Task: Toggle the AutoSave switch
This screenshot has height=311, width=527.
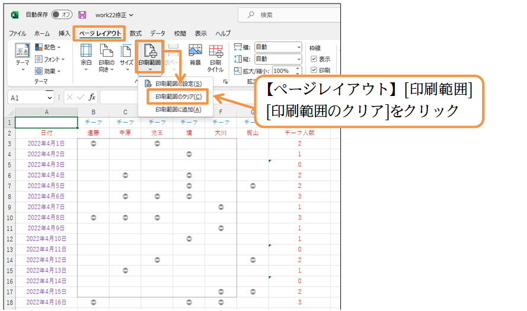Action: pyautogui.click(x=62, y=14)
